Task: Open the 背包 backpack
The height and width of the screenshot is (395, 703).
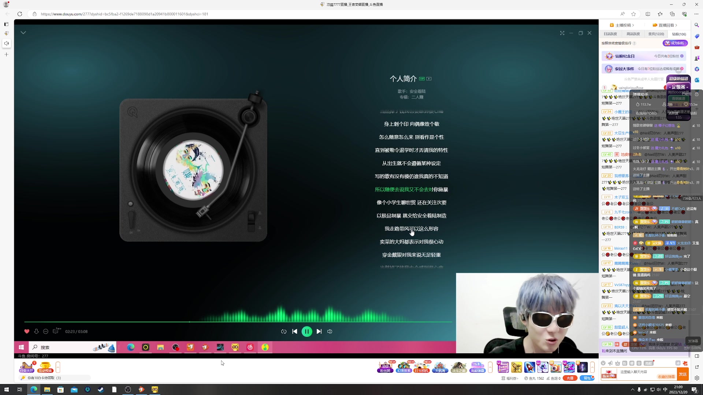Action: pyautogui.click(x=587, y=378)
